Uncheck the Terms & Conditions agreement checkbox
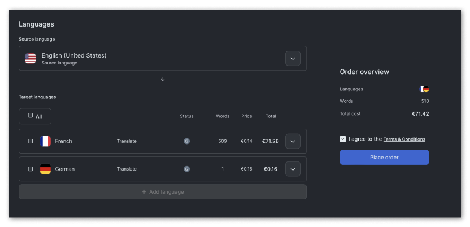The height and width of the screenshot is (227, 470). point(342,139)
